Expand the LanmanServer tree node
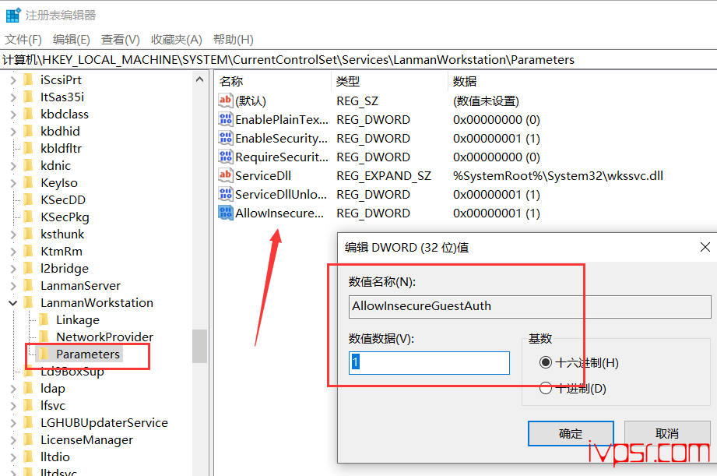 (12, 286)
